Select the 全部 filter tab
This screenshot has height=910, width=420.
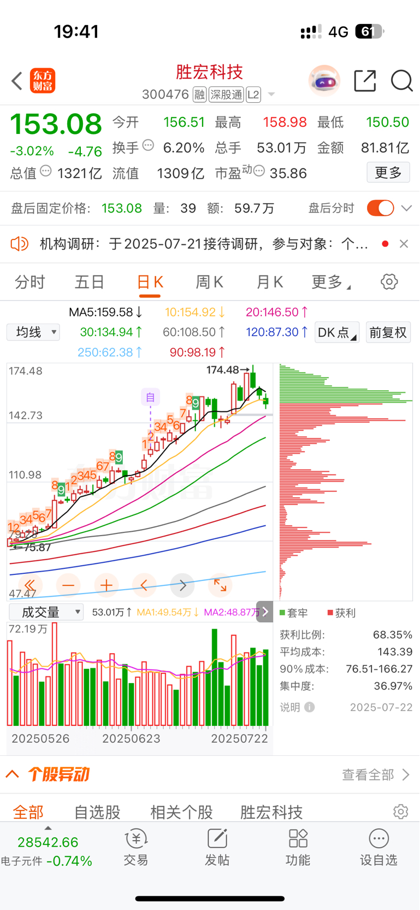28,812
